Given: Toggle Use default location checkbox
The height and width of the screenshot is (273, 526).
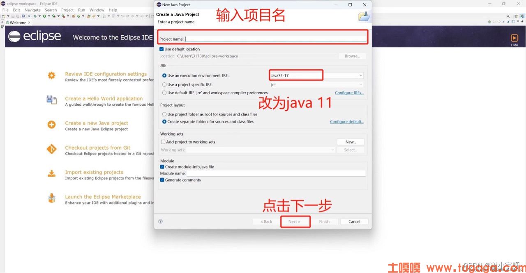Looking at the screenshot, I should [161, 49].
